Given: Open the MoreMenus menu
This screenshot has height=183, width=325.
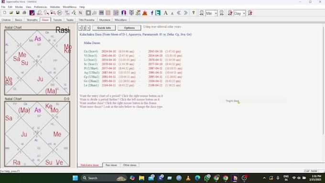Looking at the screenshot, I should pos(70,7).
